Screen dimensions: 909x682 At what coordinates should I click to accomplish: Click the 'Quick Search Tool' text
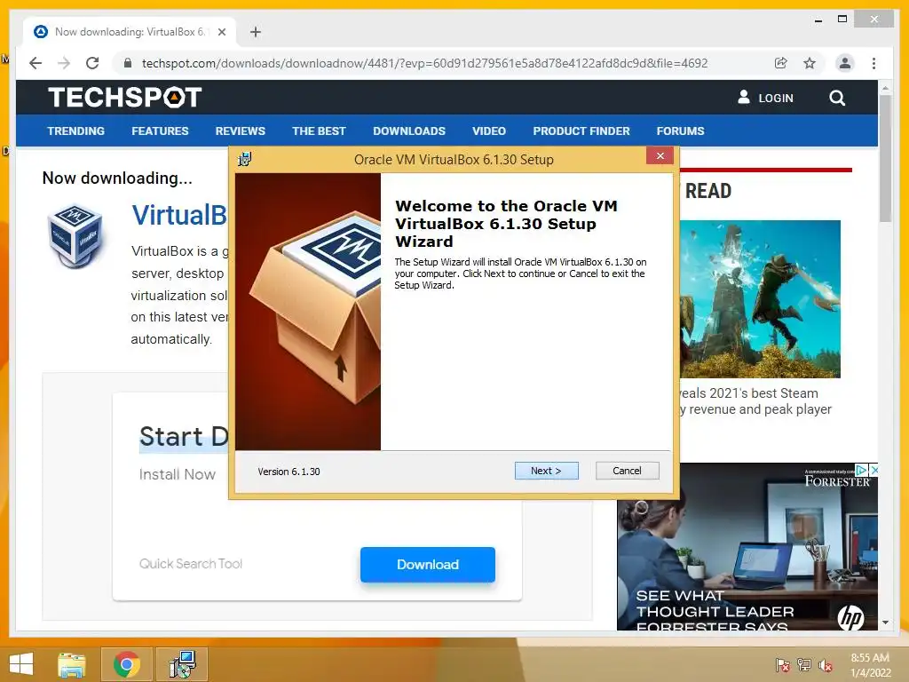coord(191,564)
